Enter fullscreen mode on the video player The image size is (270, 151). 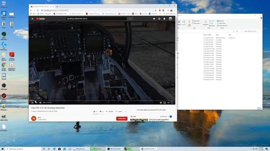click(172, 102)
